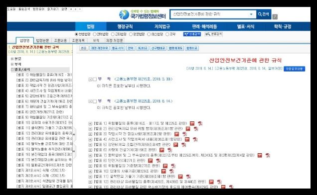Viewport: 317px width, 195px height.
Task: Expand 별표 8 안전거리 in content
Action: click(x=90, y=161)
